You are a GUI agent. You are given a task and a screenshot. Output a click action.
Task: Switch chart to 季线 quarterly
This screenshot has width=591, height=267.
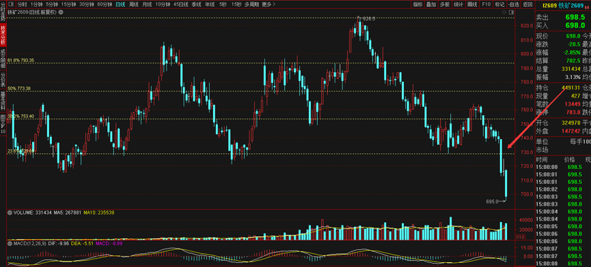[x=196, y=5]
